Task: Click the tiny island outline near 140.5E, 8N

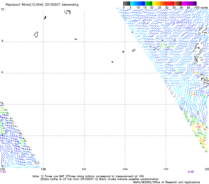Action: (x=76, y=39)
